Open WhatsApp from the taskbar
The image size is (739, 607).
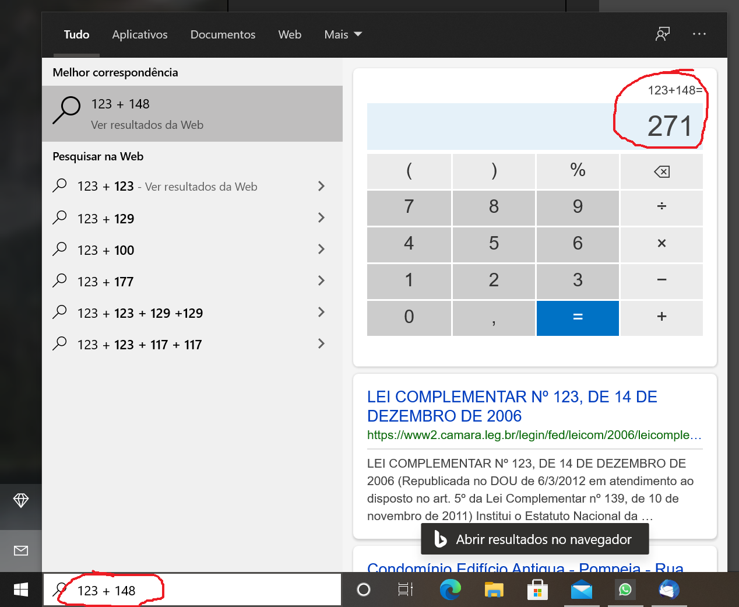point(625,590)
